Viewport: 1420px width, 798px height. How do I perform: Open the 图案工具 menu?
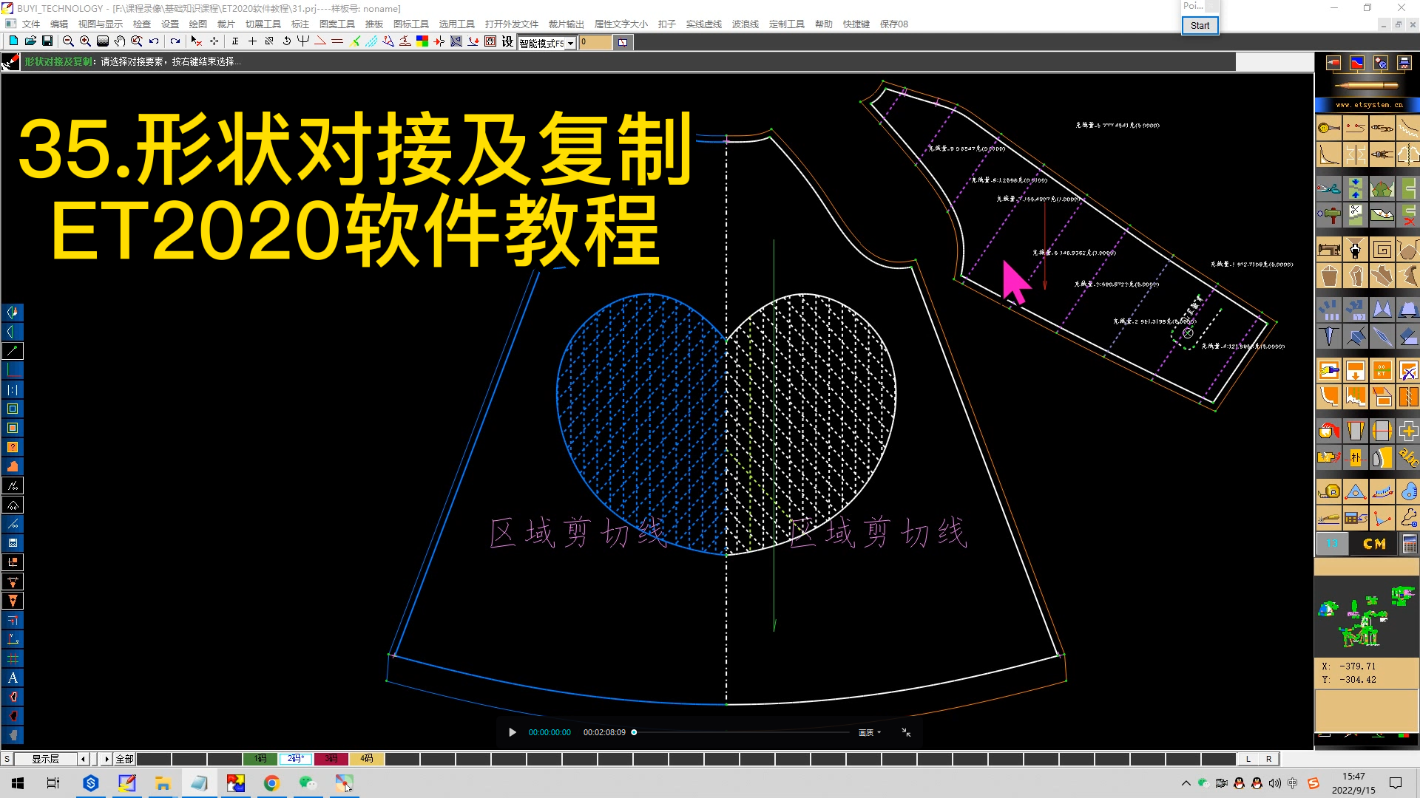(x=337, y=24)
